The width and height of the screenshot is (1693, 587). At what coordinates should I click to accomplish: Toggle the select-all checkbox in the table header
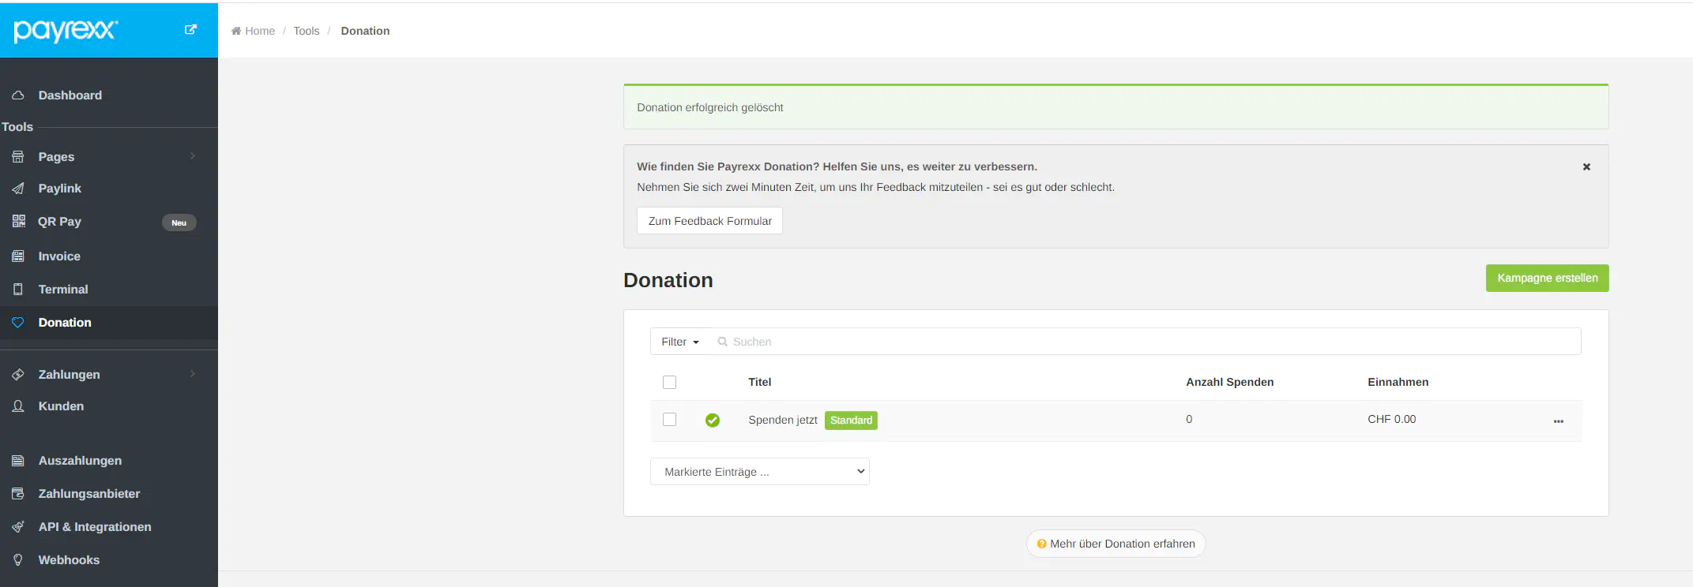[x=669, y=383]
